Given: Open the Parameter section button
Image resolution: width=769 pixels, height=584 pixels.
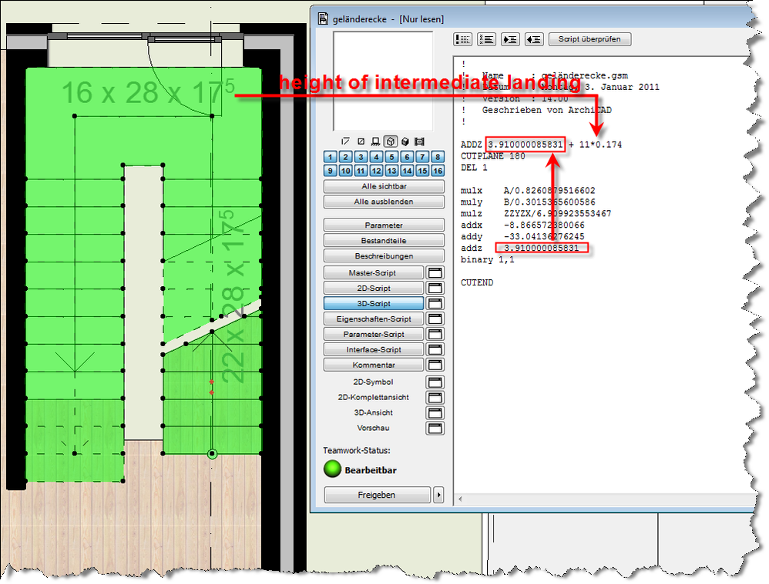Looking at the screenshot, I should point(384,225).
